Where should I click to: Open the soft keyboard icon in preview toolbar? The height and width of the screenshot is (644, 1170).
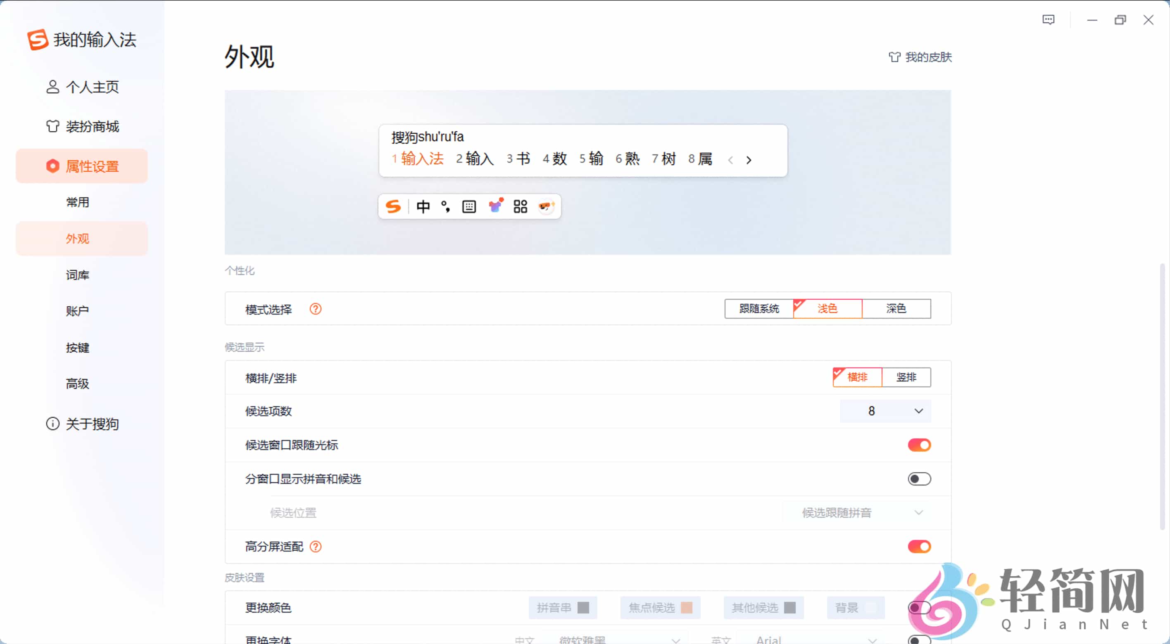469,206
